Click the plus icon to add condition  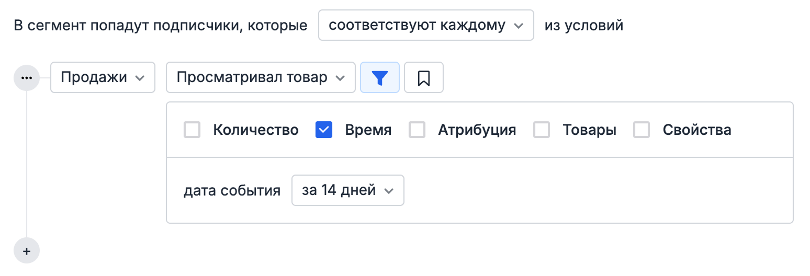[27, 251]
